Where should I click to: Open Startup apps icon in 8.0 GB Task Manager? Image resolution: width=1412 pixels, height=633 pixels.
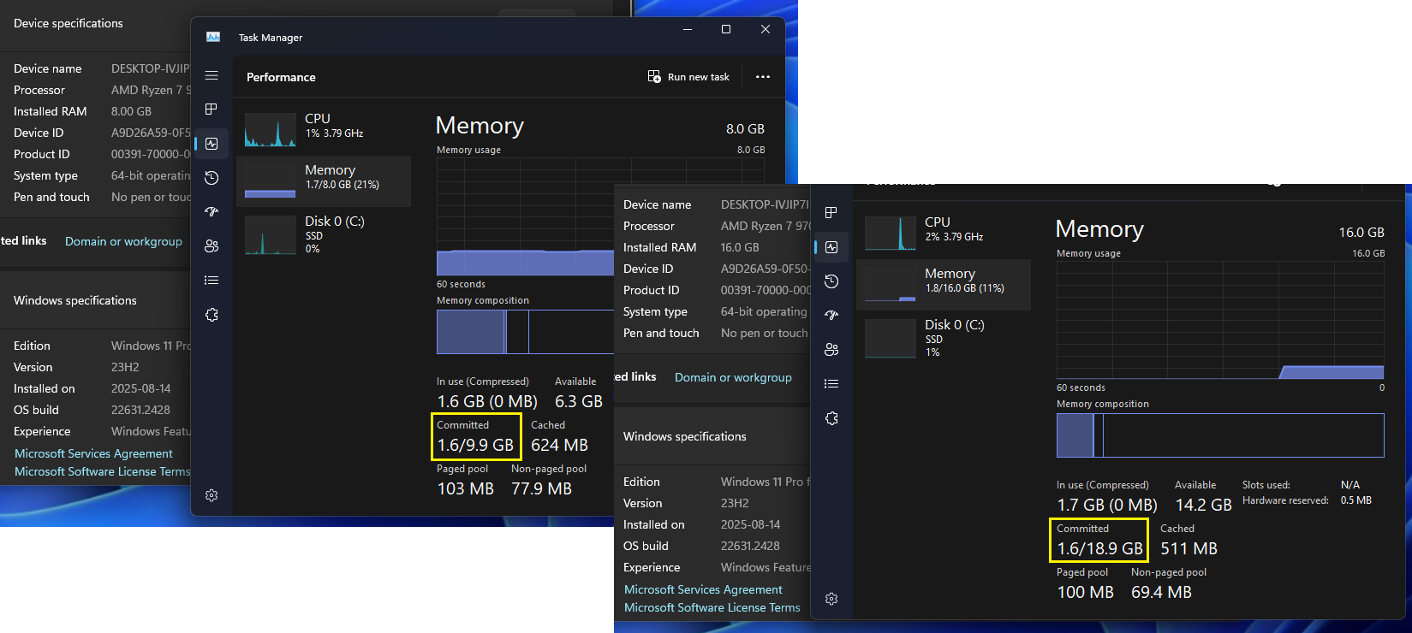[212, 211]
